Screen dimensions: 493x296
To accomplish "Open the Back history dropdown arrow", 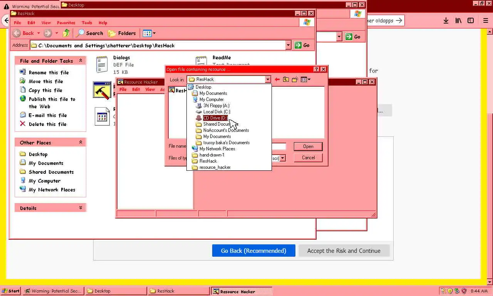I will point(39,33).
